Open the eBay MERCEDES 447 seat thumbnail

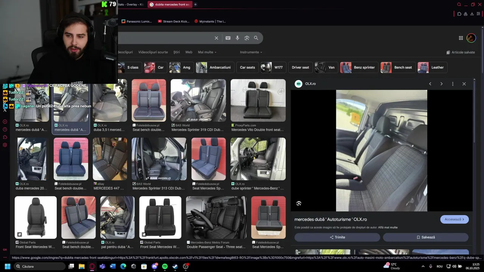click(x=110, y=159)
